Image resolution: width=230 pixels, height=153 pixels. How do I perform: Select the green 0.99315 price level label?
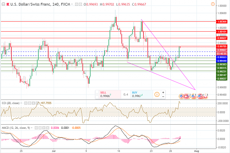[x=222, y=68]
